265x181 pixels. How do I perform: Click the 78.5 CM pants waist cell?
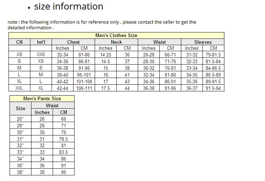64,139
